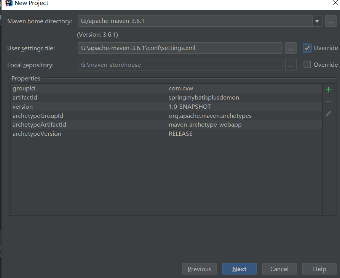The width and height of the screenshot is (340, 278).
Task: Click the Local repository path field
Action: pyautogui.click(x=180, y=65)
